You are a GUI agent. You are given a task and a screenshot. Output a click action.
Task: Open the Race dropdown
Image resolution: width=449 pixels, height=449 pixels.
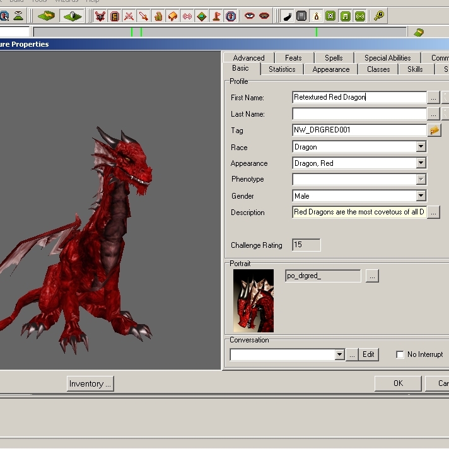pos(421,147)
